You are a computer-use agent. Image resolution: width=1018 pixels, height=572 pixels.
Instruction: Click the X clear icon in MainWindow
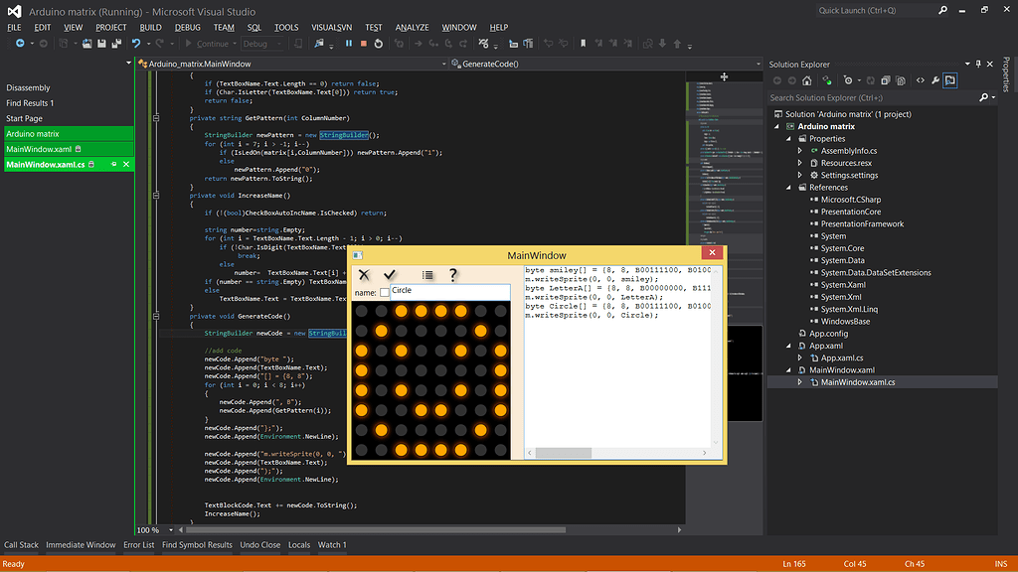(364, 275)
